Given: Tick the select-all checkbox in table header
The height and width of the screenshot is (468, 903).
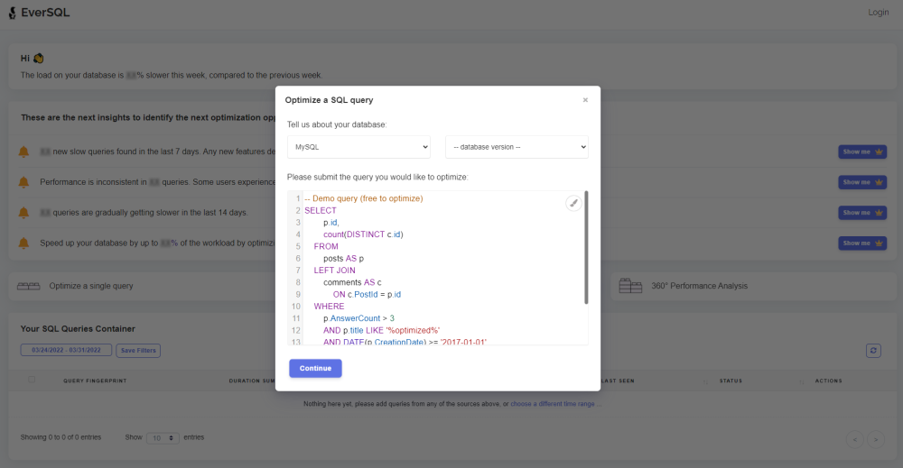Looking at the screenshot, I should coord(32,380).
